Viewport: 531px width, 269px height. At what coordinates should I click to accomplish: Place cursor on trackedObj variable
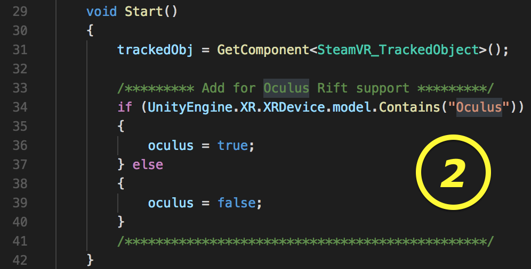156,49
